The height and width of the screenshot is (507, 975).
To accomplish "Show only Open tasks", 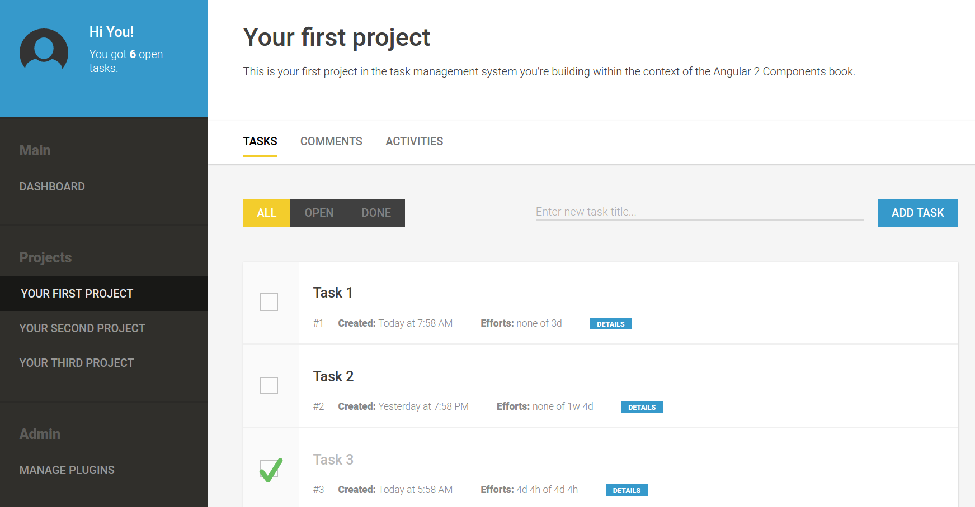I will point(319,213).
